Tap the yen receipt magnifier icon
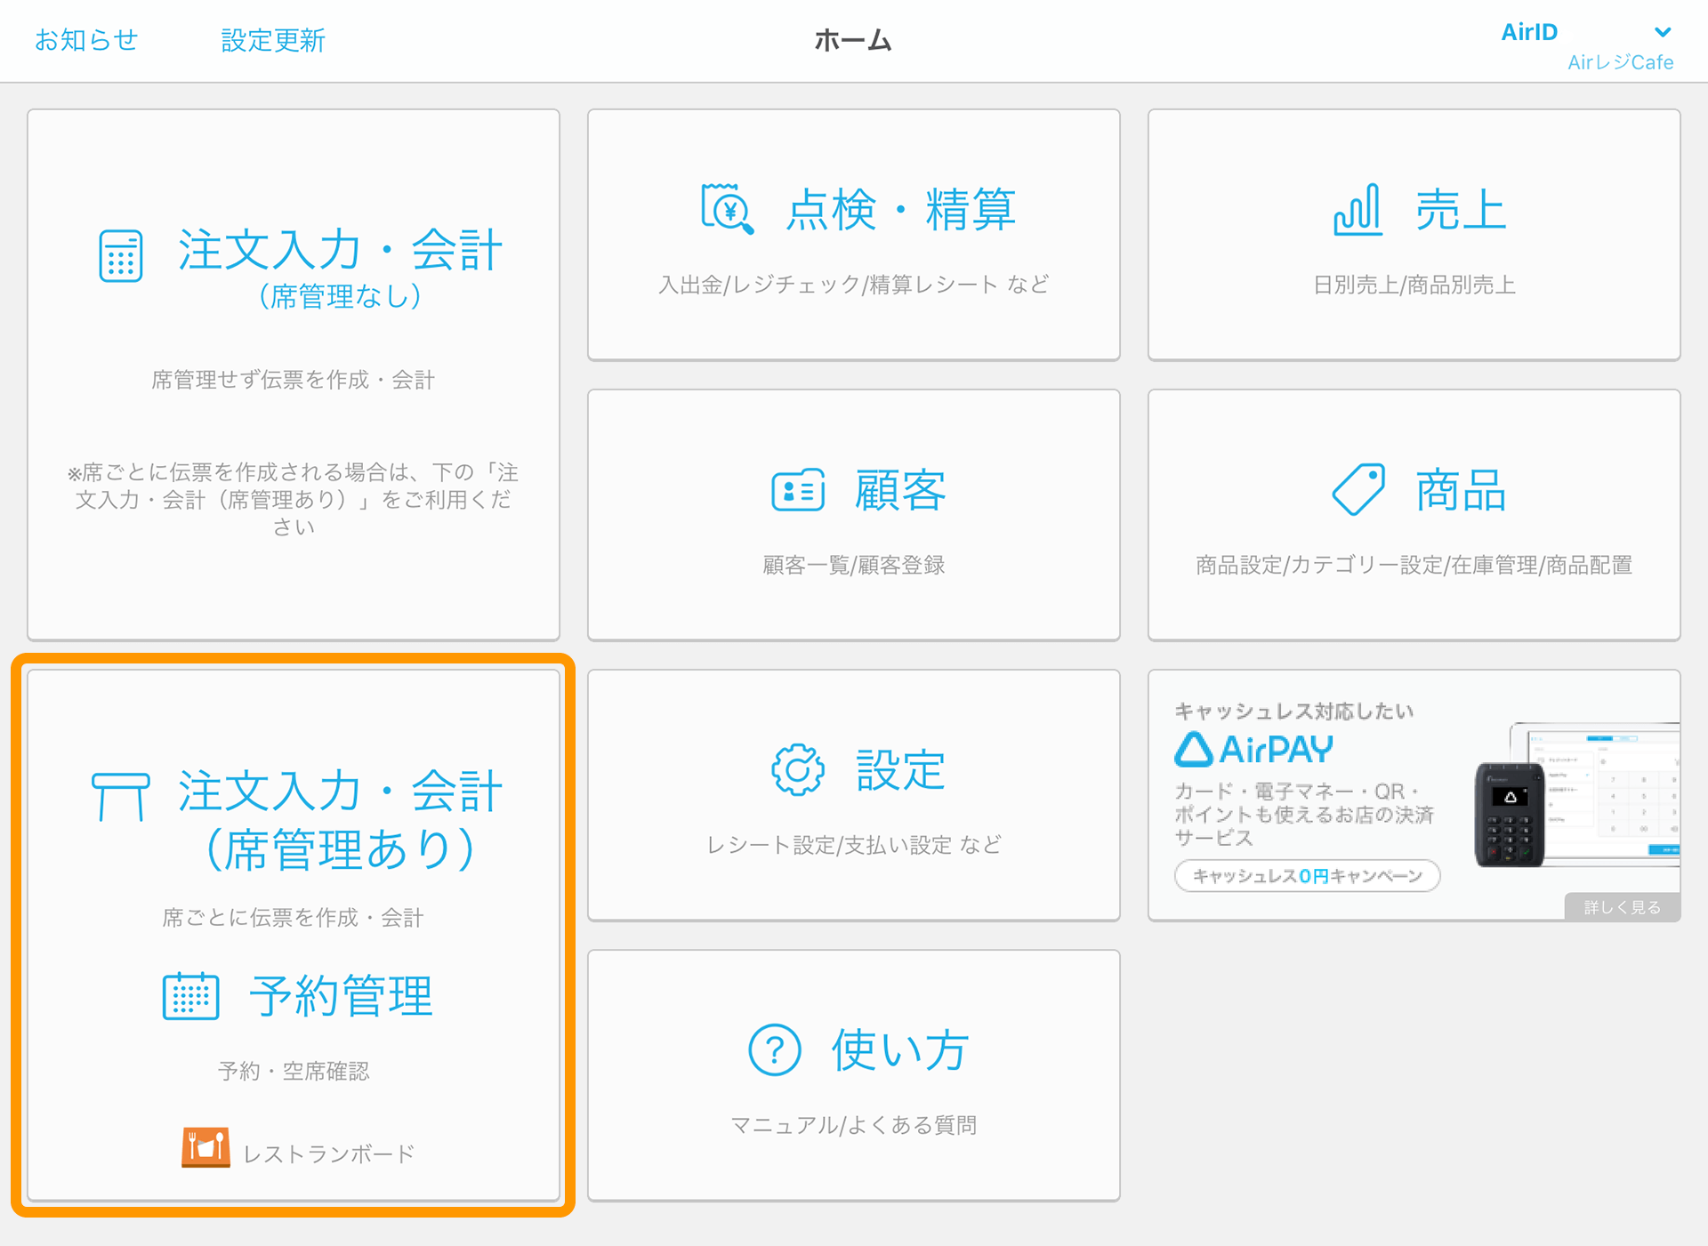The width and height of the screenshot is (1708, 1246). click(727, 209)
